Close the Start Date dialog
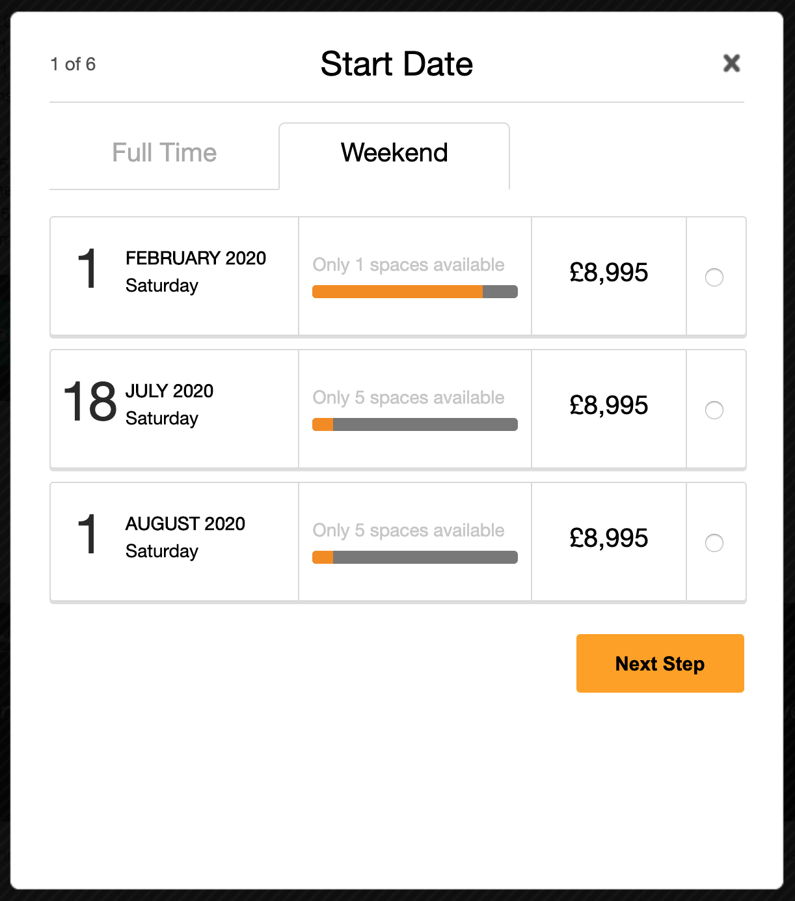 (732, 63)
